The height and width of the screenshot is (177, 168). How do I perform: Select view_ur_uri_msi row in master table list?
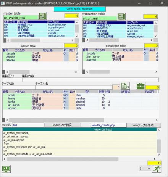point(39,36)
